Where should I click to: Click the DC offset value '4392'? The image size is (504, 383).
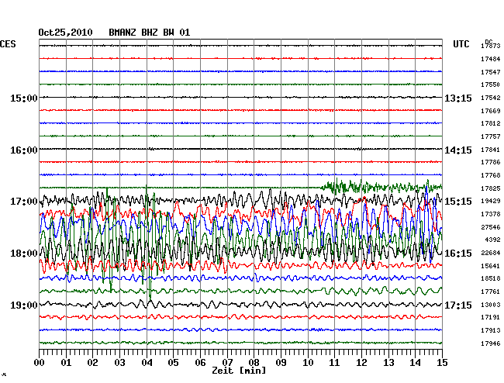(x=492, y=240)
